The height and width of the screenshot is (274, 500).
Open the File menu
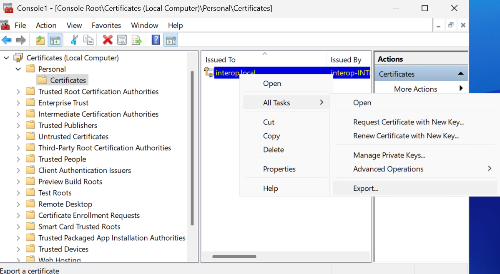click(20, 25)
